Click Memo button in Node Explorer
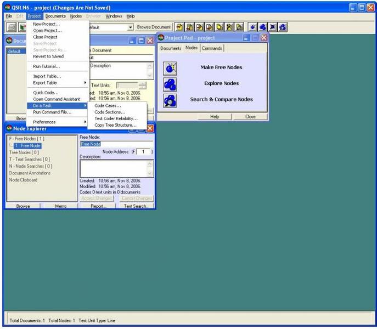The width and height of the screenshot is (377, 329). coord(60,206)
